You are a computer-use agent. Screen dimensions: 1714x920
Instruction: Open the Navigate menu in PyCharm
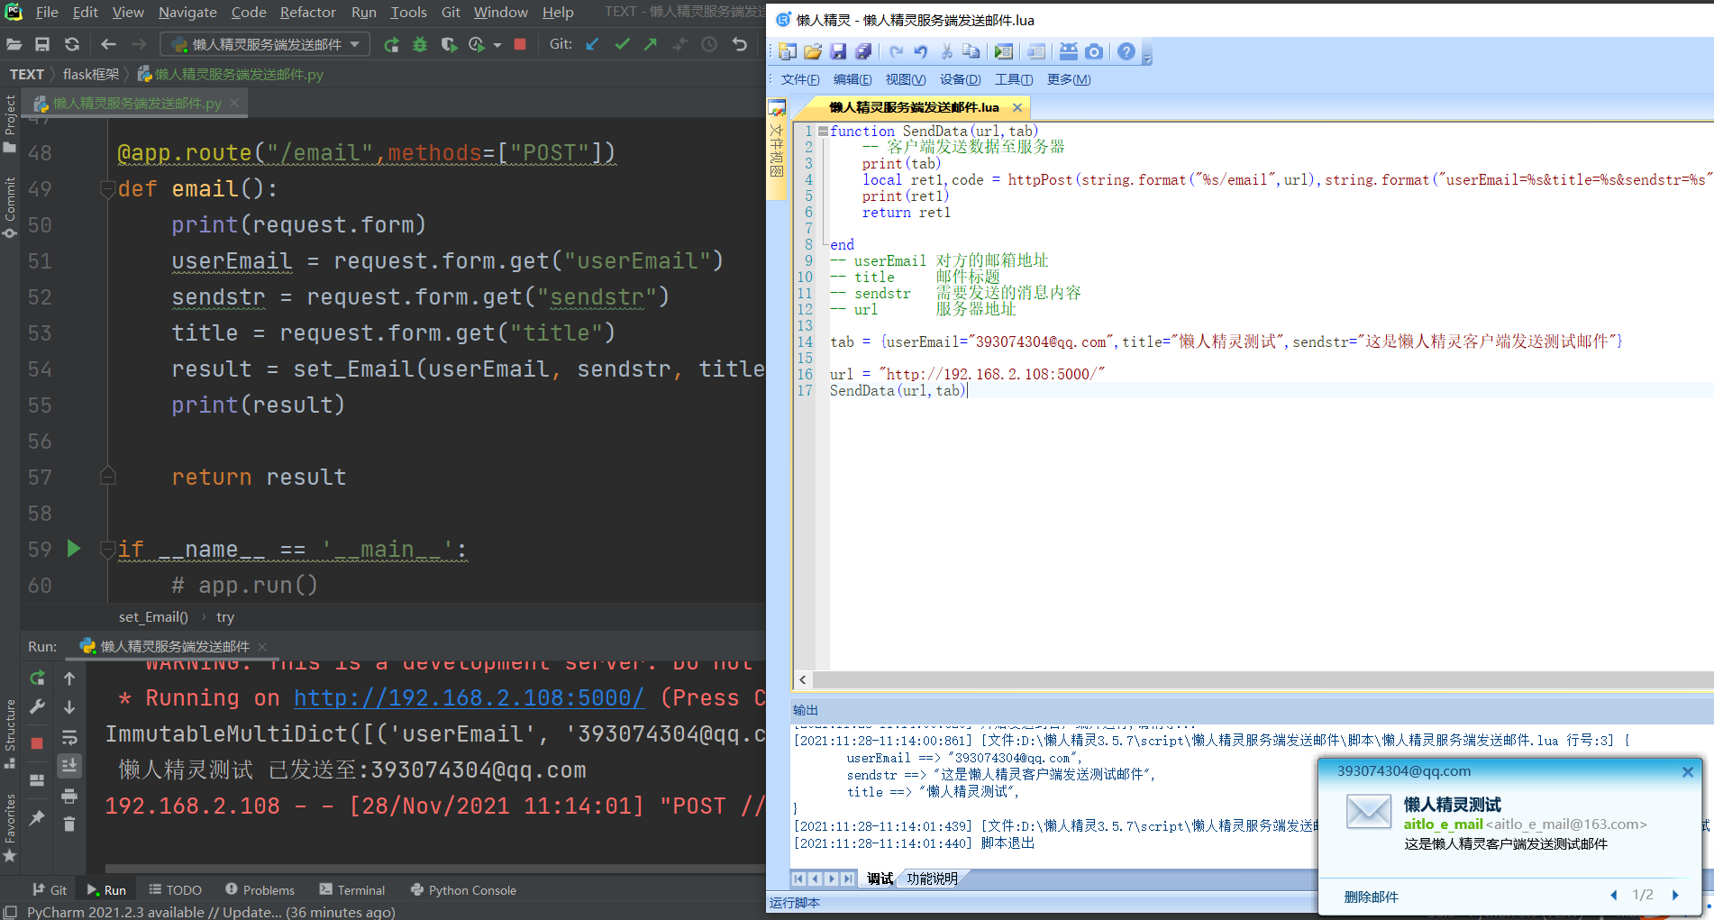[x=187, y=12]
